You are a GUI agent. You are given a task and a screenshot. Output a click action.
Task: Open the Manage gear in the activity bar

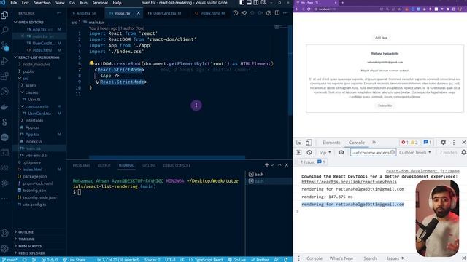pos(4,248)
